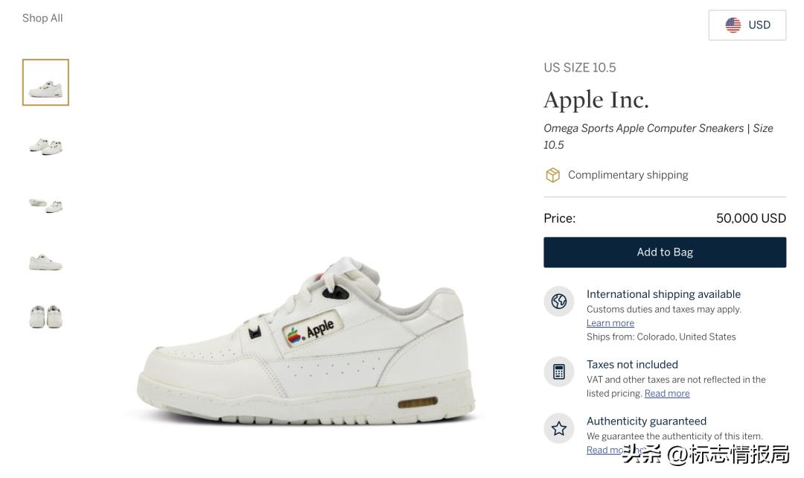804x478 pixels.
Task: Select the first side-view sneaker thumbnail
Action: pos(45,82)
